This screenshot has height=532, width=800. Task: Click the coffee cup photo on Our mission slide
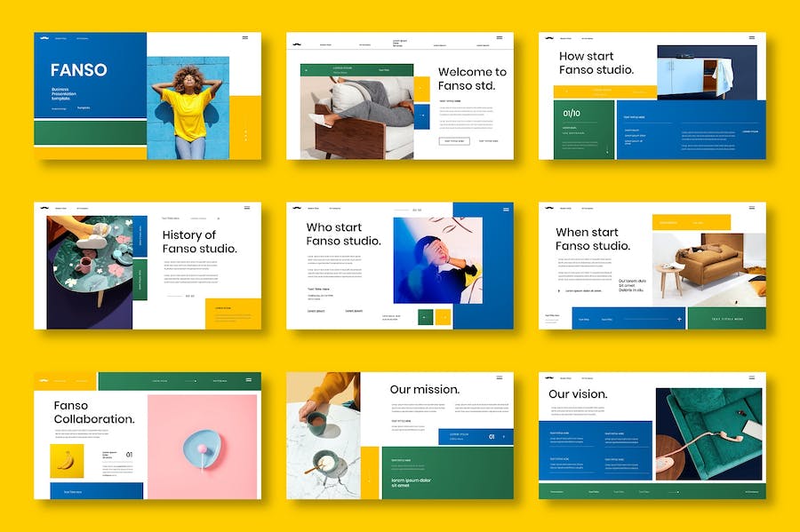[x=323, y=436]
